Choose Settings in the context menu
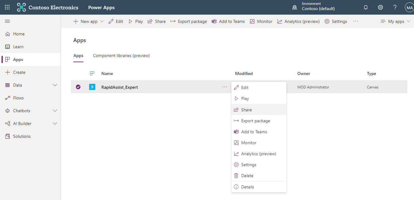 click(259, 165)
